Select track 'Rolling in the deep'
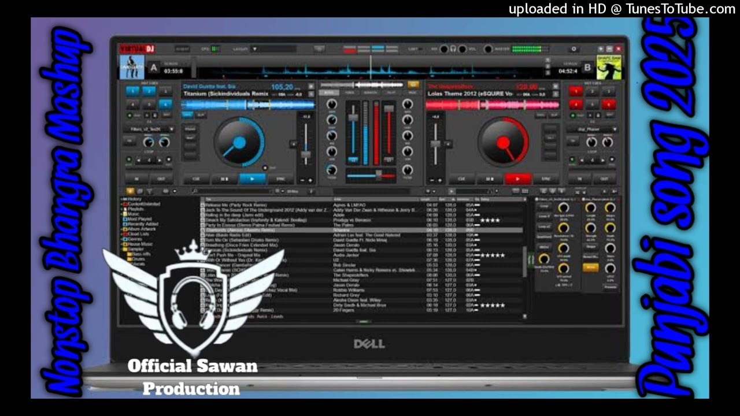740x416 pixels. [361, 215]
